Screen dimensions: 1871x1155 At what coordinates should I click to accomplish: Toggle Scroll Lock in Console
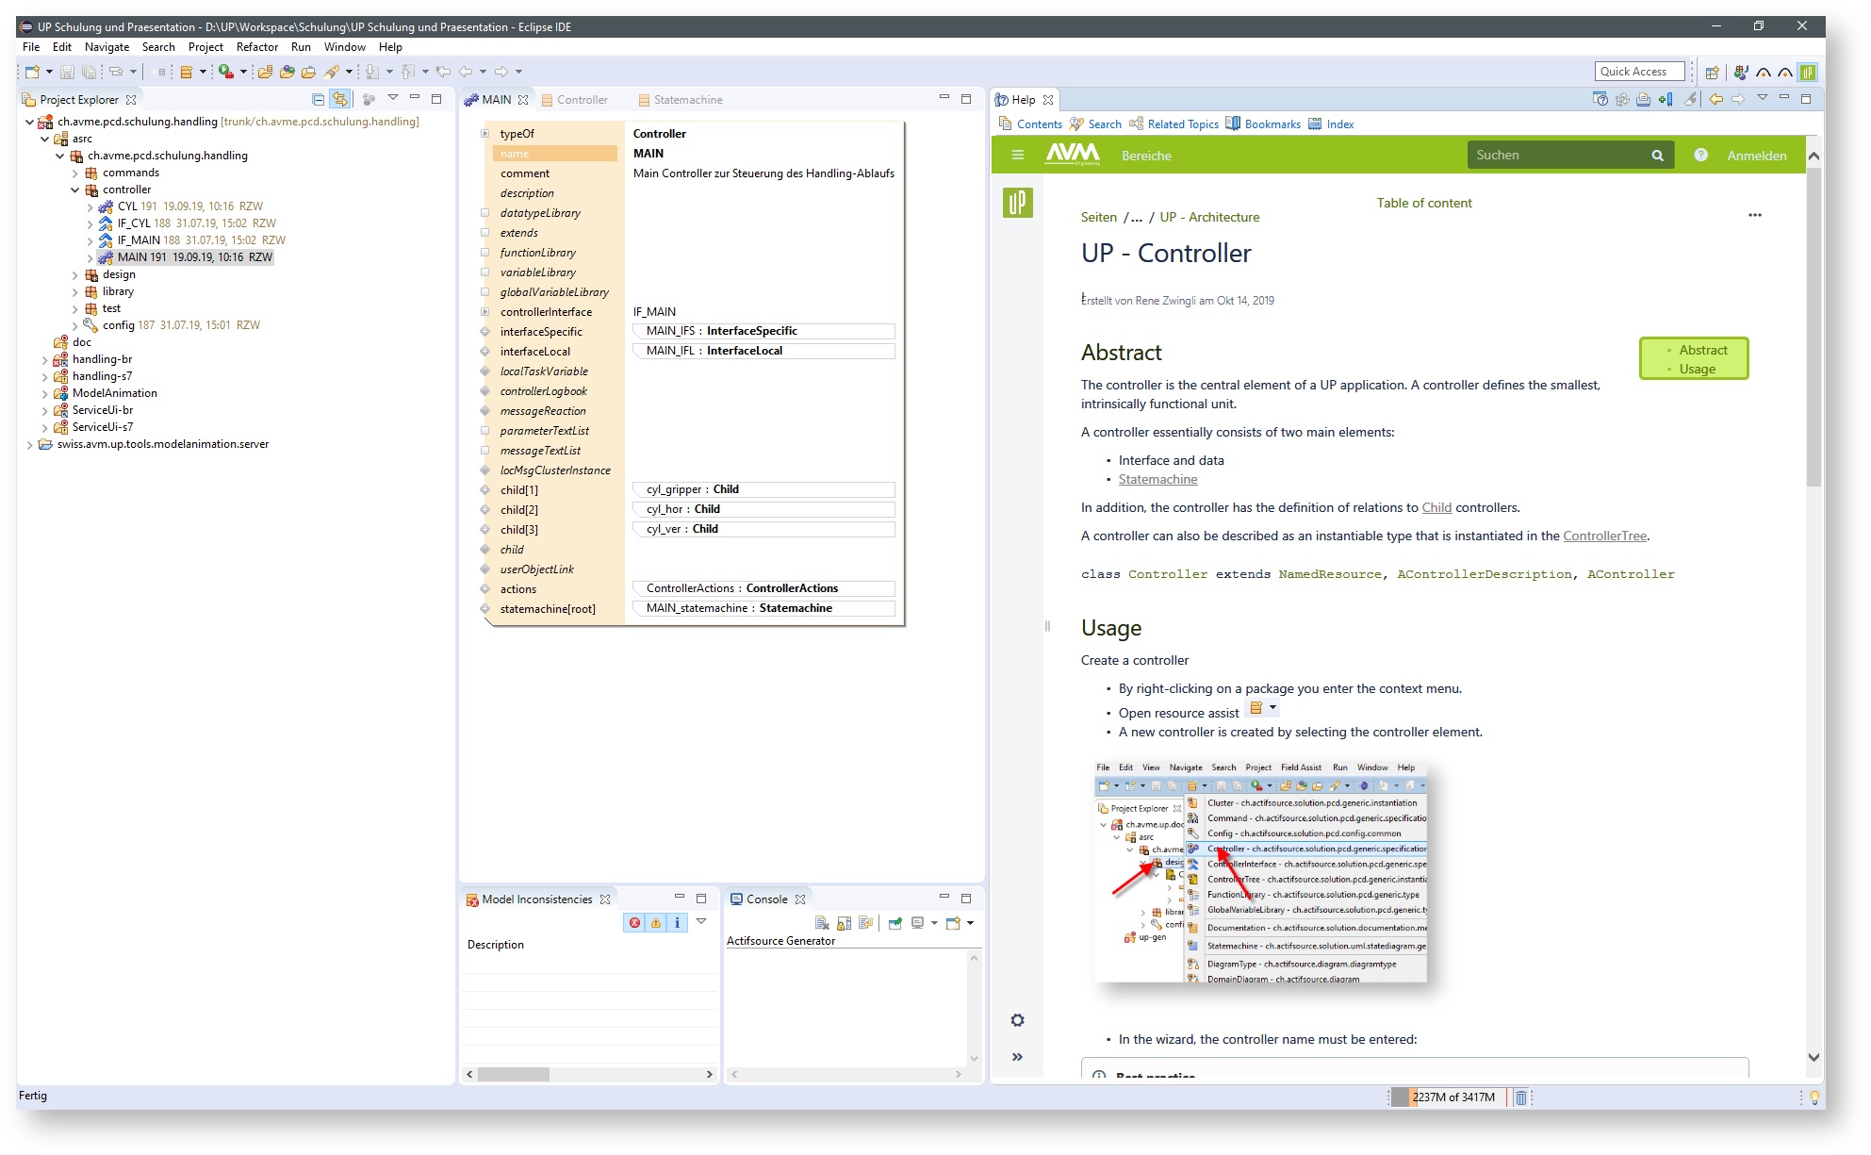(x=844, y=923)
